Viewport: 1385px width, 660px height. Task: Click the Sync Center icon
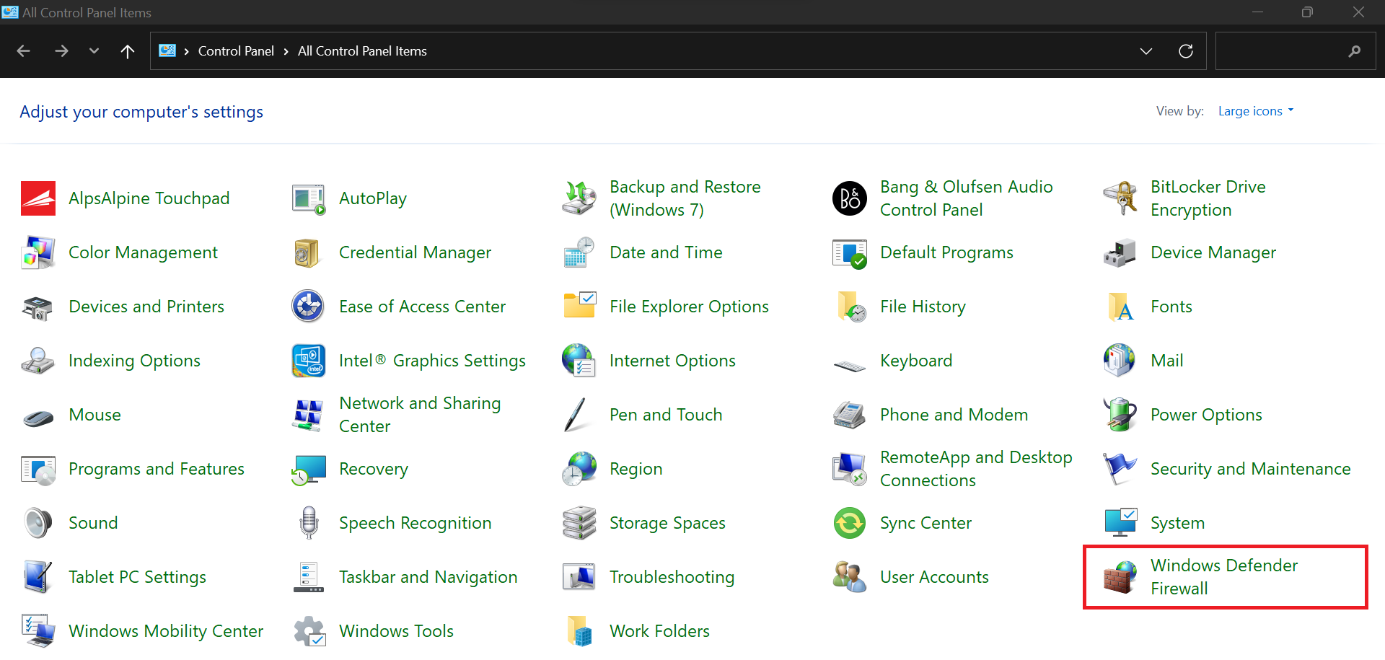[x=850, y=523]
